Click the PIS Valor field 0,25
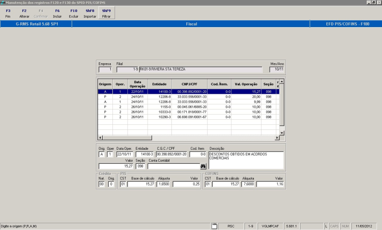Screen dimensions: 382x230 coord(186,184)
